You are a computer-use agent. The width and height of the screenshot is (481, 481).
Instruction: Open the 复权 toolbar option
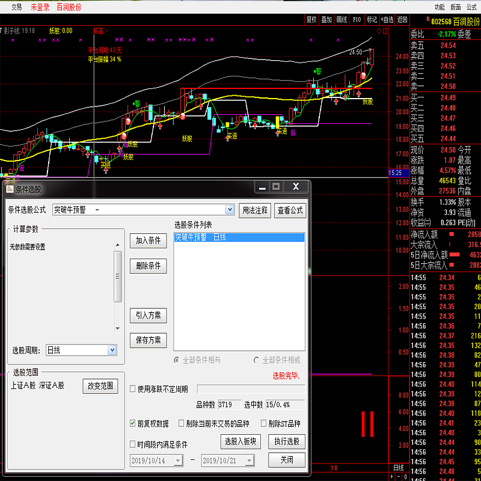click(311, 20)
